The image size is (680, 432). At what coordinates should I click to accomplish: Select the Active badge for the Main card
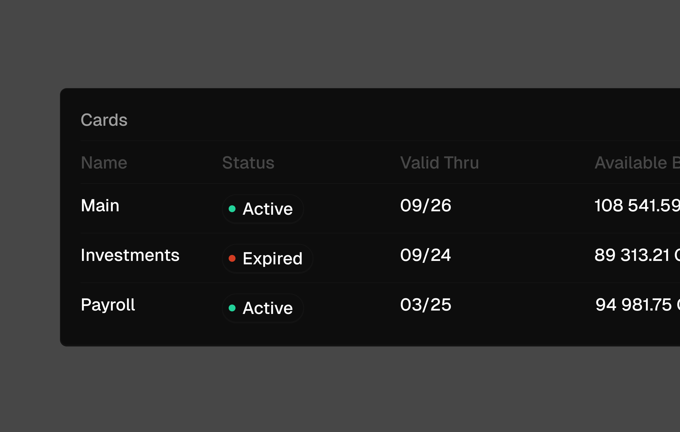263,209
